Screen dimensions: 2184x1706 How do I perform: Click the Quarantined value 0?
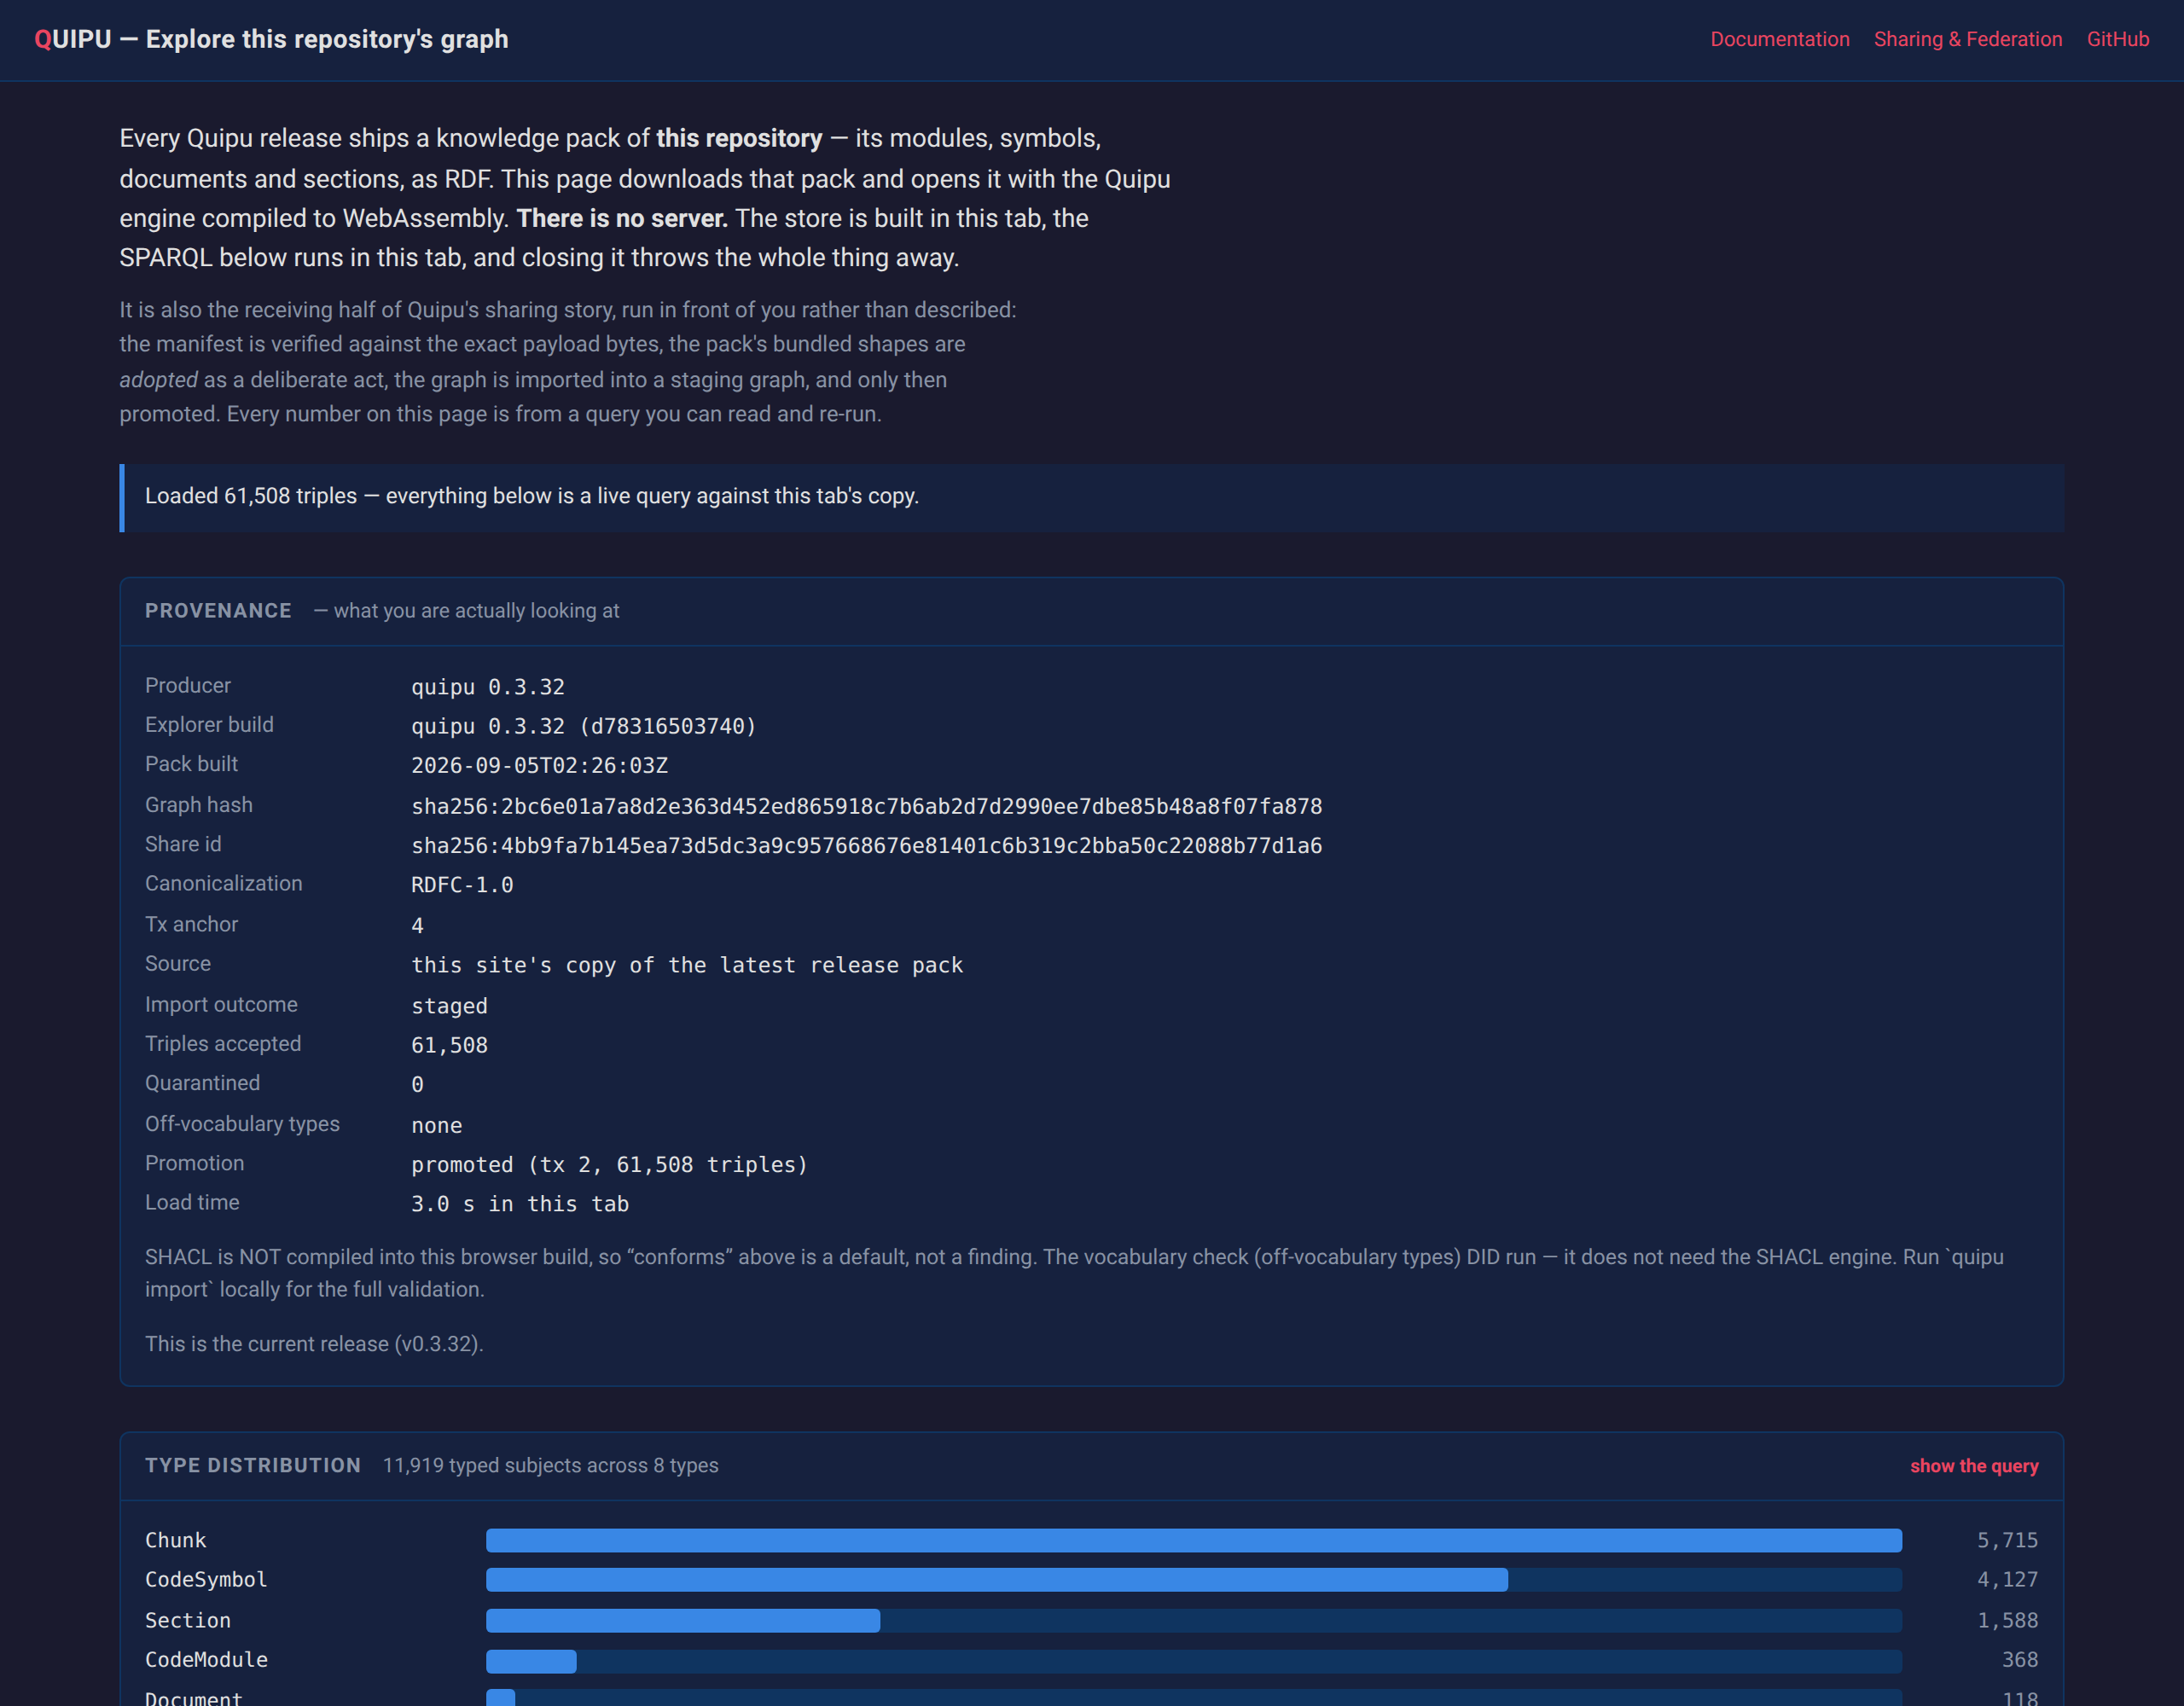point(417,1084)
